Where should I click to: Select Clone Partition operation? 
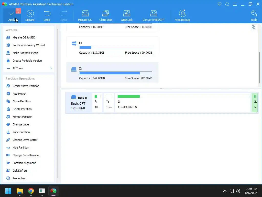point(21,101)
